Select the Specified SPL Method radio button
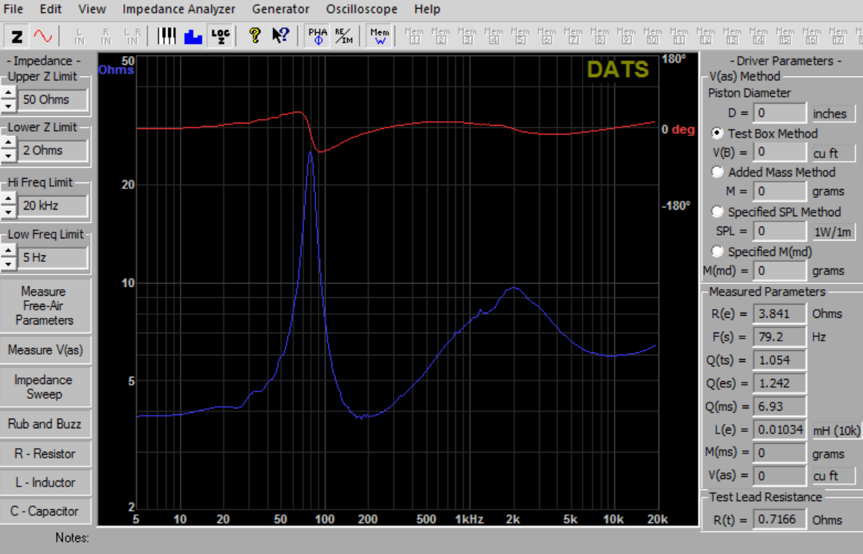This screenshot has width=863, height=554. pos(717,212)
